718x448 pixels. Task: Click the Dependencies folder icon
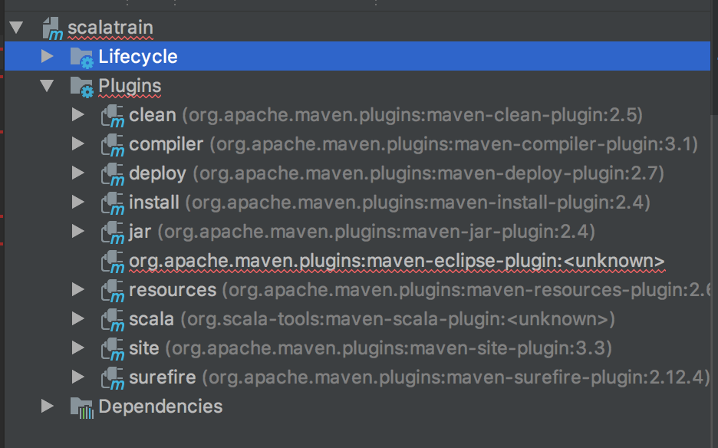click(x=81, y=407)
